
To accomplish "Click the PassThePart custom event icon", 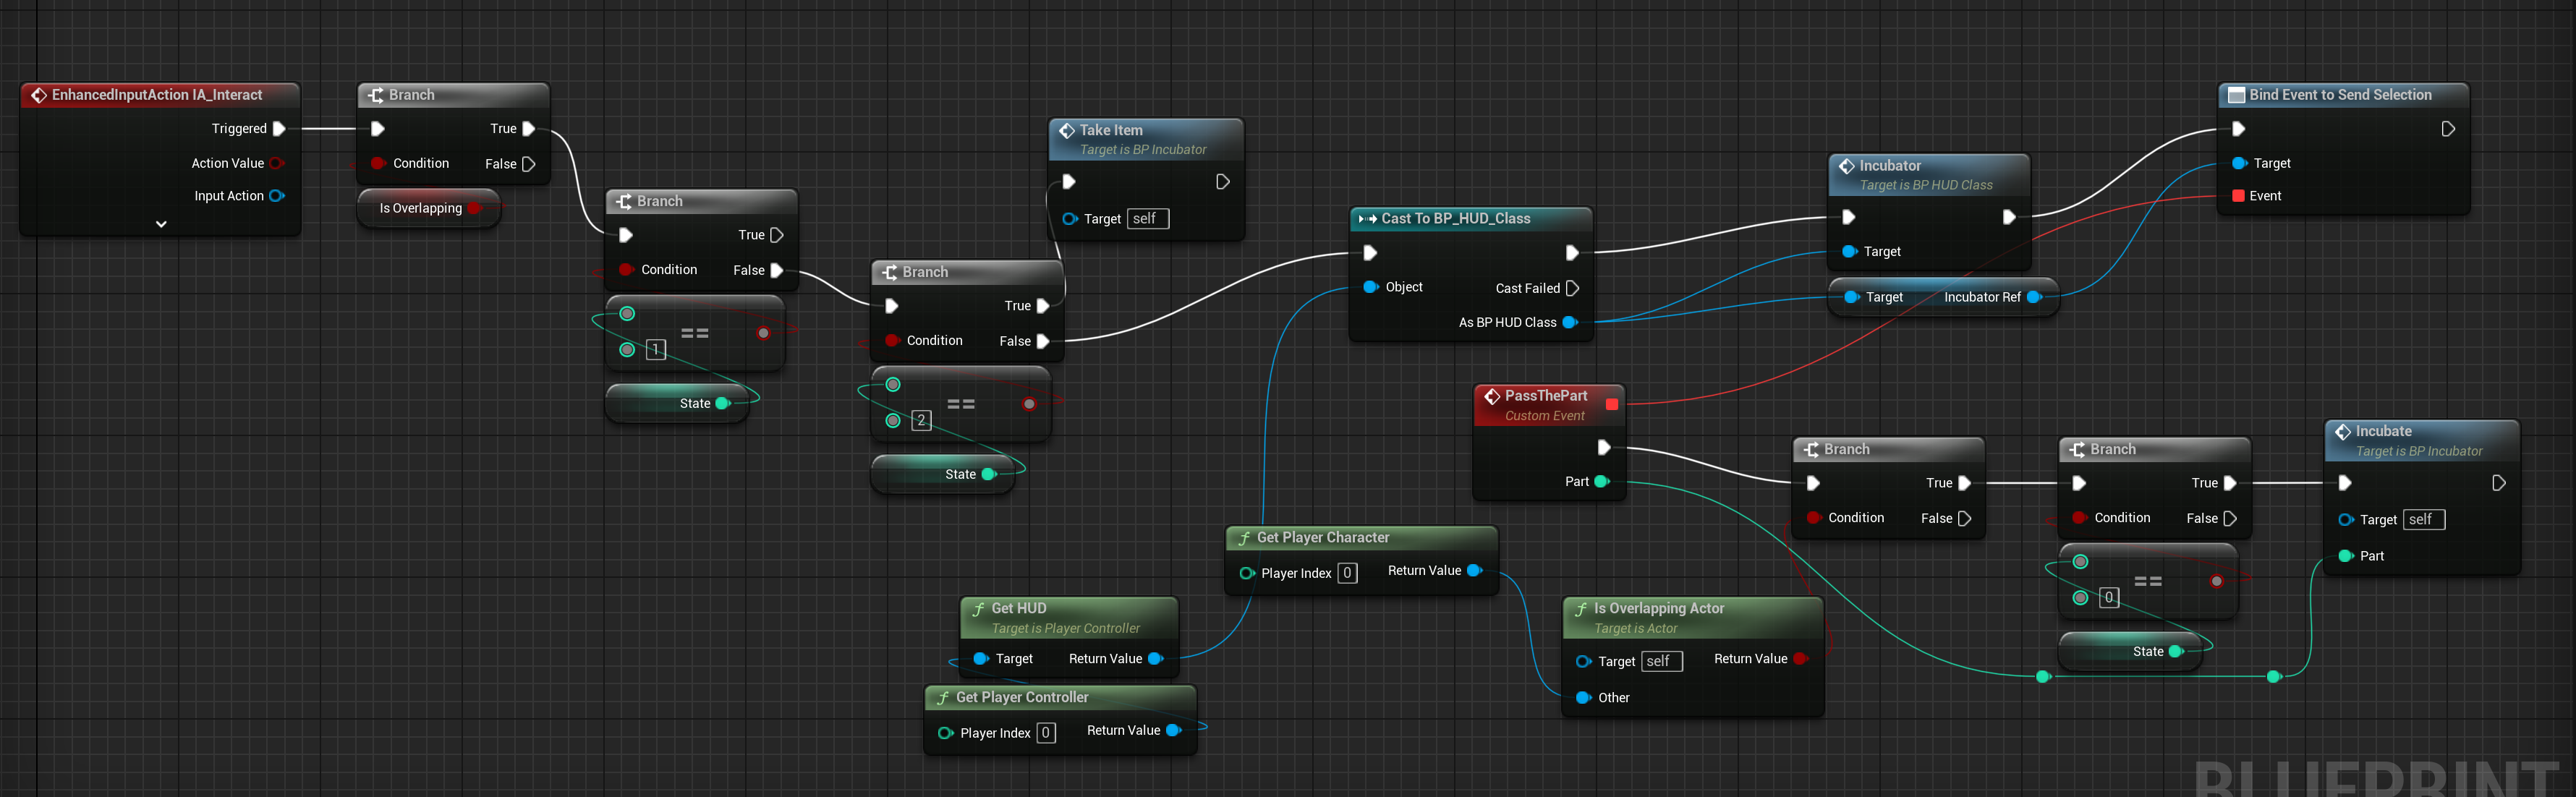I will coord(1491,396).
